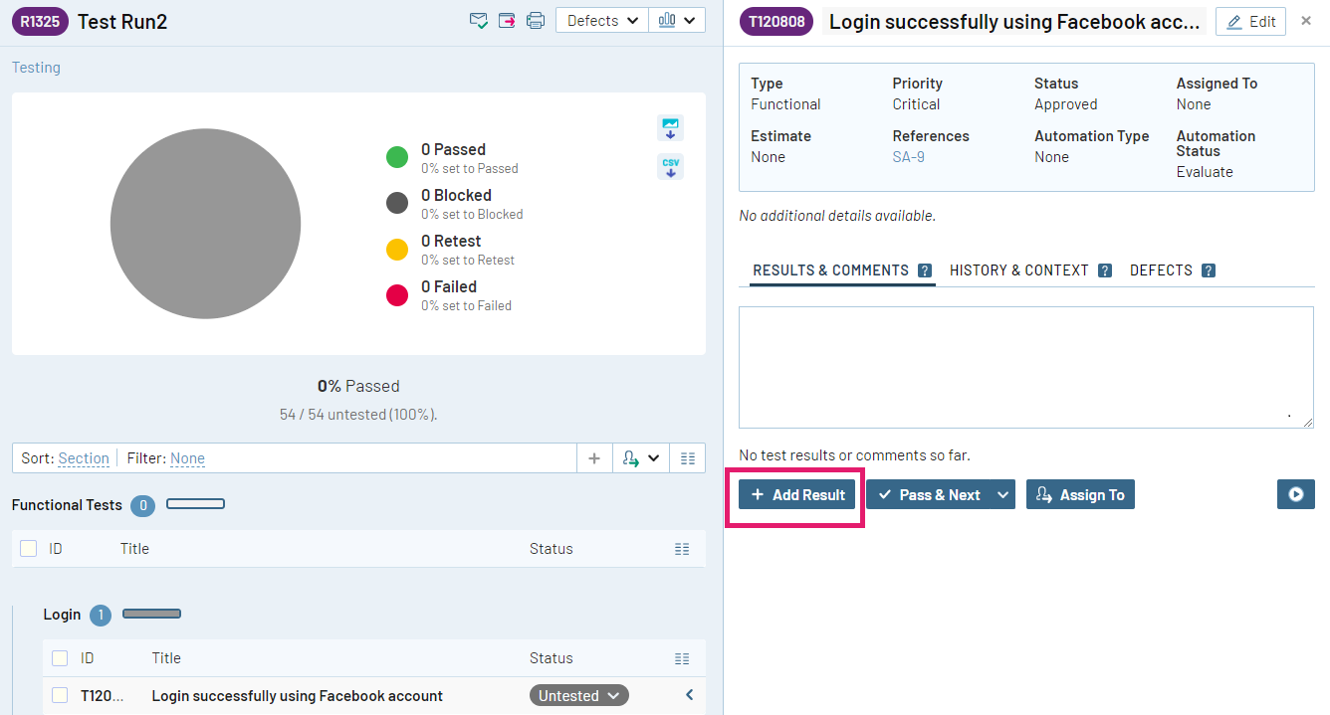The image size is (1330, 715).
Task: Click the print icon in the run header
Action: point(536,21)
